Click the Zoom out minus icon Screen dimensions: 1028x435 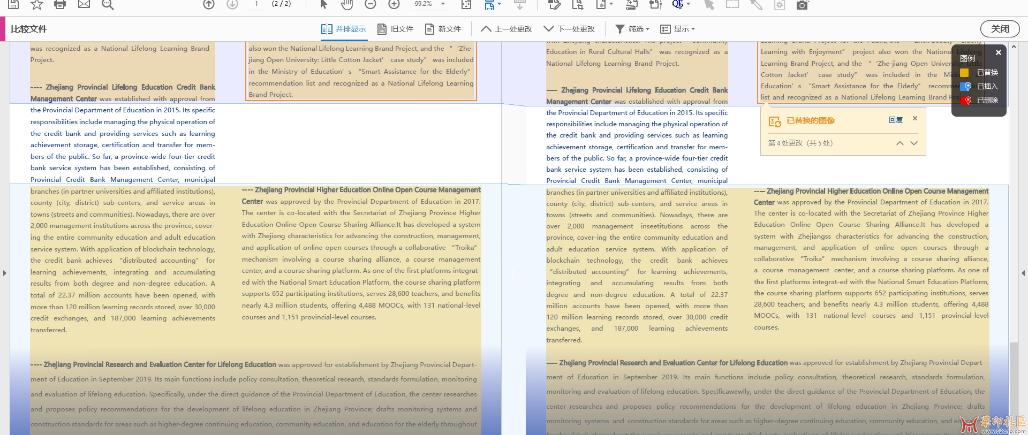click(x=371, y=4)
